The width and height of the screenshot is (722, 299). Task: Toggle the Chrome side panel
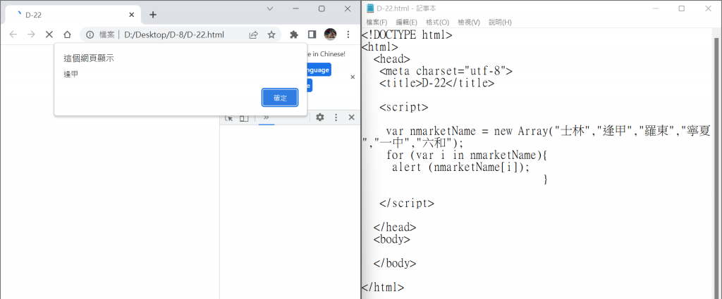[x=312, y=34]
